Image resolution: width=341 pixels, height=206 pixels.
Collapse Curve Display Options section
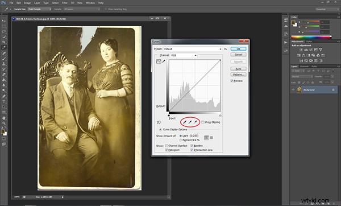pos(160,130)
